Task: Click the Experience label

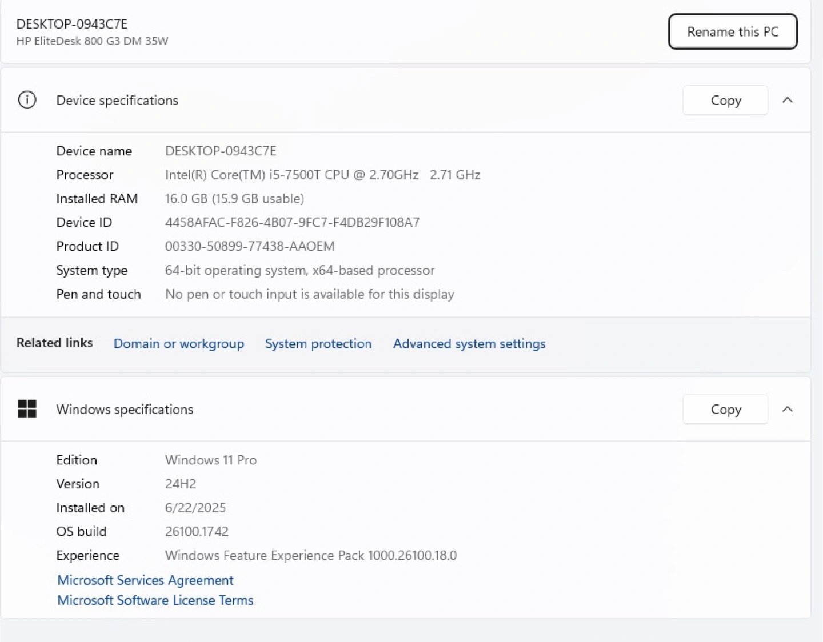Action: [x=88, y=556]
